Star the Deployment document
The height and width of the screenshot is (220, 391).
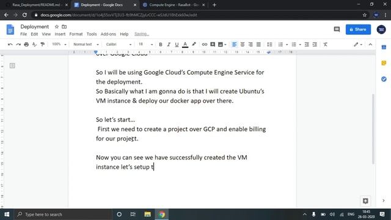click(x=57, y=27)
